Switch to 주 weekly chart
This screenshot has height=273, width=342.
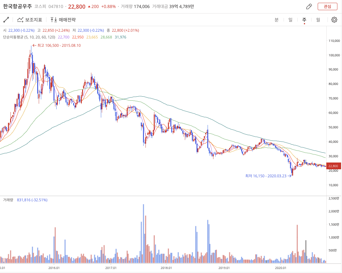tap(304, 20)
